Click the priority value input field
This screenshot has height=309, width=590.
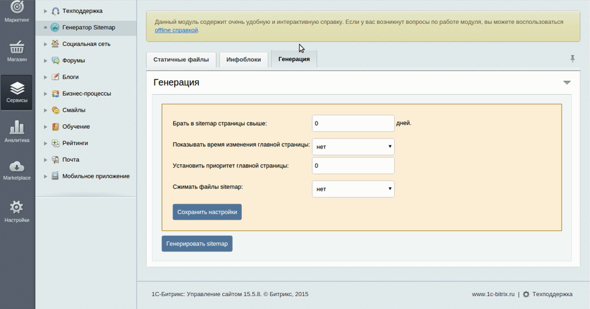point(353,166)
